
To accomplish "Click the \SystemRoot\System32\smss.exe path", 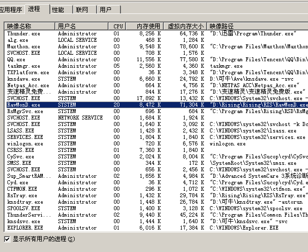I will (253, 163).
